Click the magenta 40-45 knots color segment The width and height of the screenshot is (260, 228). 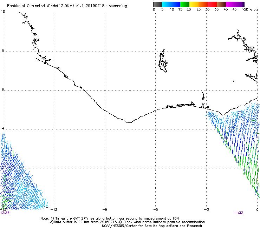[x=230, y=4]
